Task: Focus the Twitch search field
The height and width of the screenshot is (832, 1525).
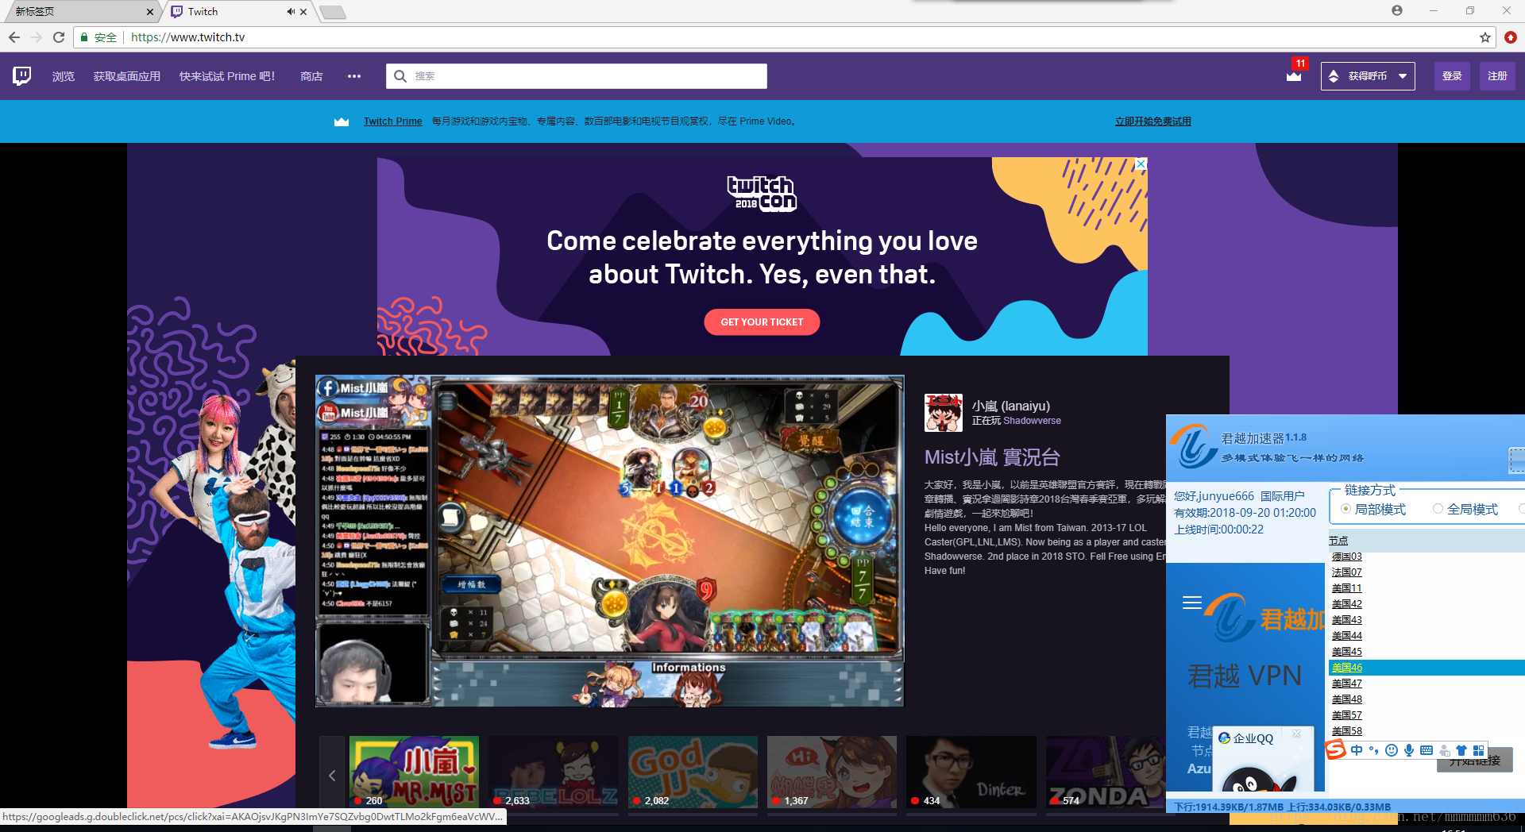Action: click(x=577, y=76)
